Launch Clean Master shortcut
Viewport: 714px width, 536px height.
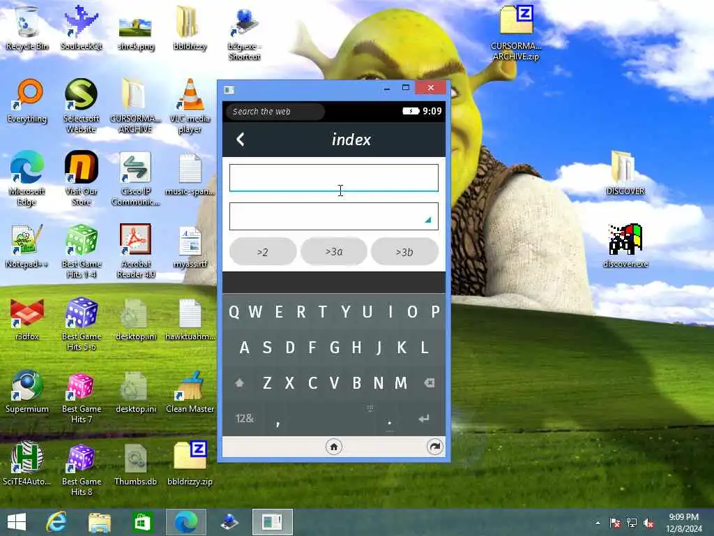(x=190, y=391)
